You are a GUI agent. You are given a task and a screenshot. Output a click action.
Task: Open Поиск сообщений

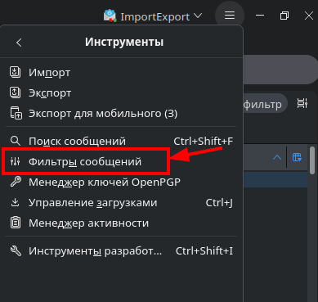121,141
